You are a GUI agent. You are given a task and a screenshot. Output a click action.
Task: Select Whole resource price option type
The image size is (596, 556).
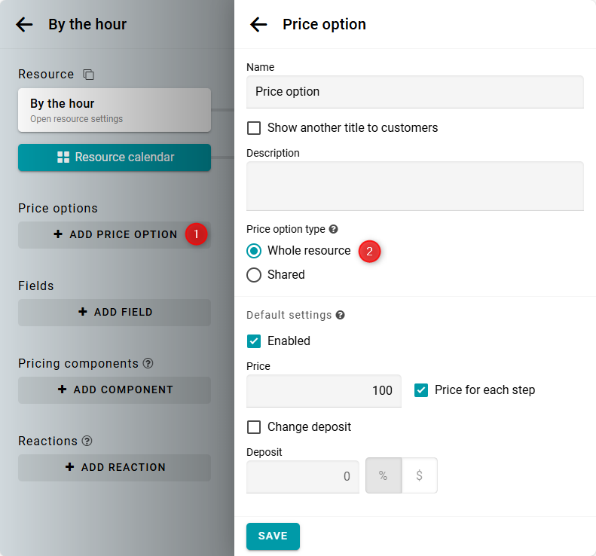tap(254, 251)
